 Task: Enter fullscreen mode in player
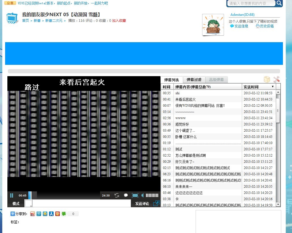click(135, 195)
